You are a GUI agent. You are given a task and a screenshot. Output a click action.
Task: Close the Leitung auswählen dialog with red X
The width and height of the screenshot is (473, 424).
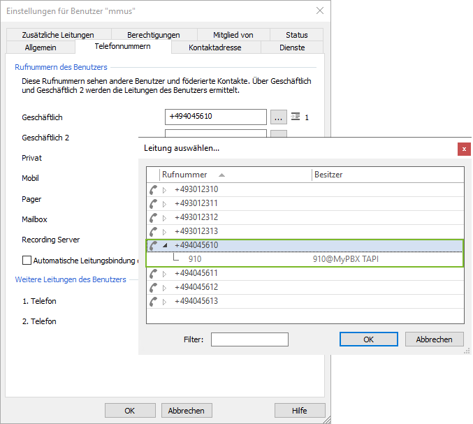coord(463,149)
